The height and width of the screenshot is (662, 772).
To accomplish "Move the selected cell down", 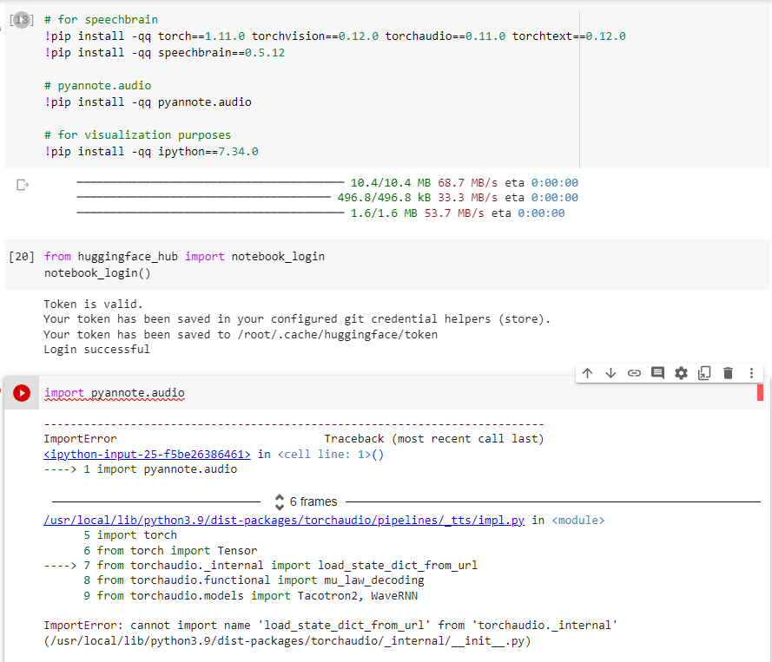I will (x=610, y=373).
